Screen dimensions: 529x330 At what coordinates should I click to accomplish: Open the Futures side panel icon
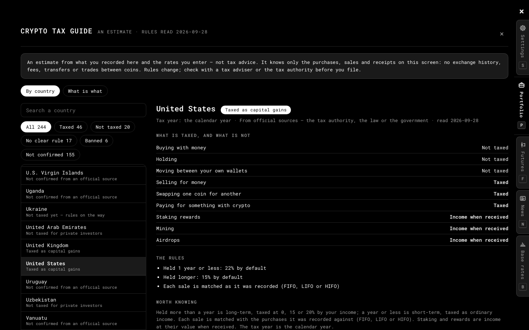(x=523, y=144)
